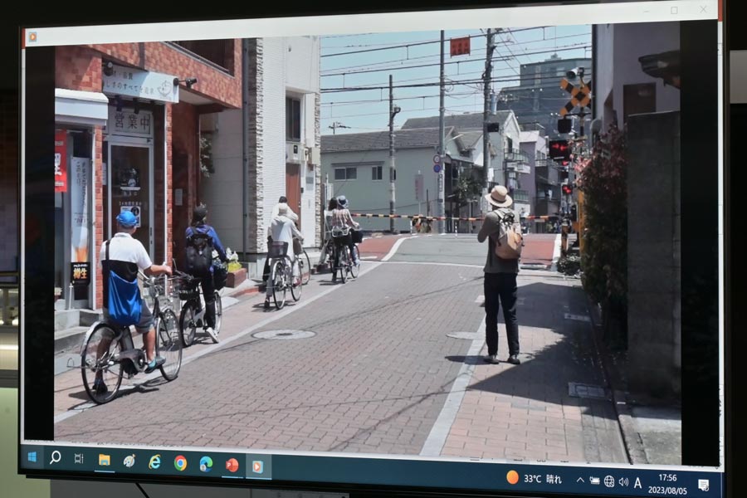Open the Paint palette app icon
This screenshot has height=498, width=747.
point(129,461)
